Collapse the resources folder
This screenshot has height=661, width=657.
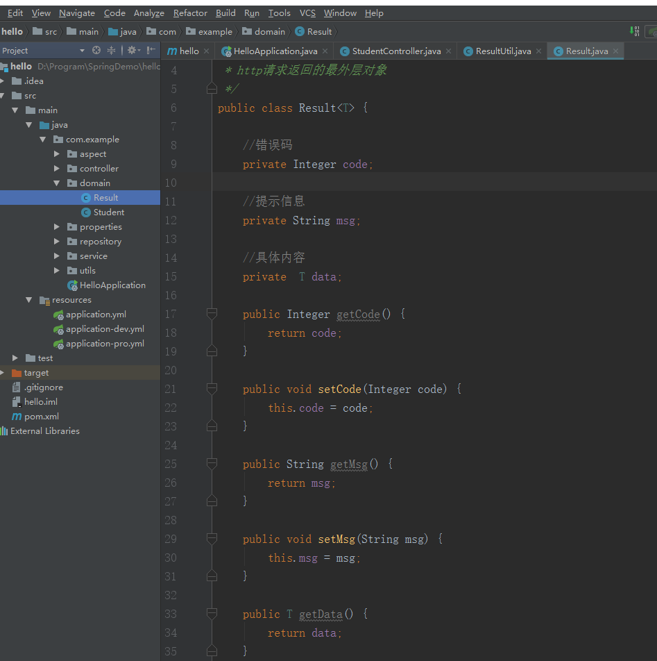coord(29,300)
